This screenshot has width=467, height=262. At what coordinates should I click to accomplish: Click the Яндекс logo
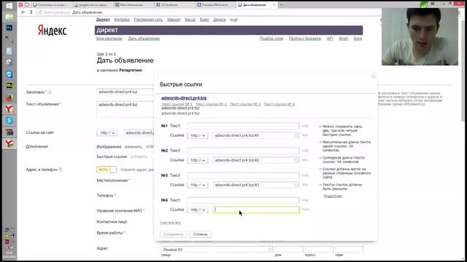(x=52, y=31)
